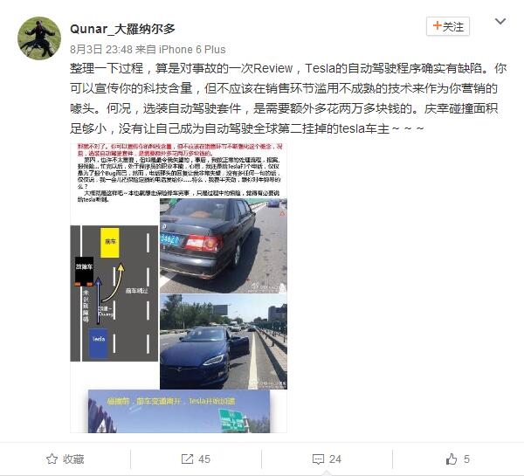
Task: Click the comment bubble icon
Action: (x=318, y=459)
